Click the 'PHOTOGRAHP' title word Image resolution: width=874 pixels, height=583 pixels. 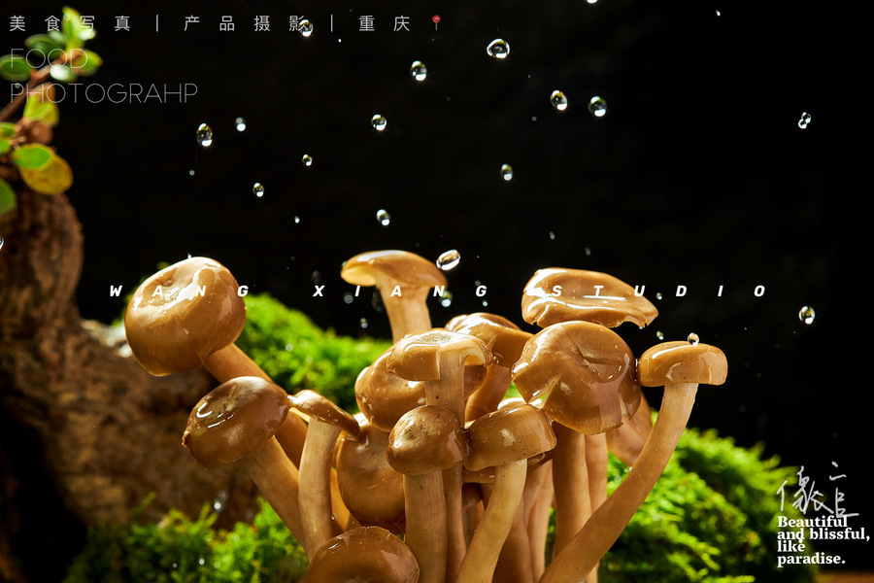(104, 93)
